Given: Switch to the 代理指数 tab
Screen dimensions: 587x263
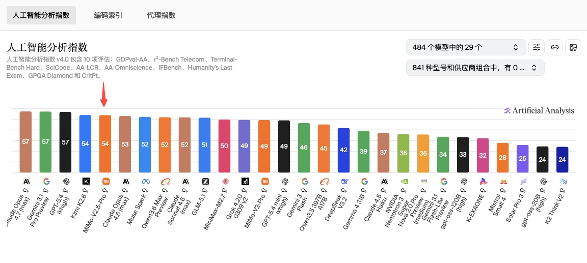Looking at the screenshot, I should [161, 15].
